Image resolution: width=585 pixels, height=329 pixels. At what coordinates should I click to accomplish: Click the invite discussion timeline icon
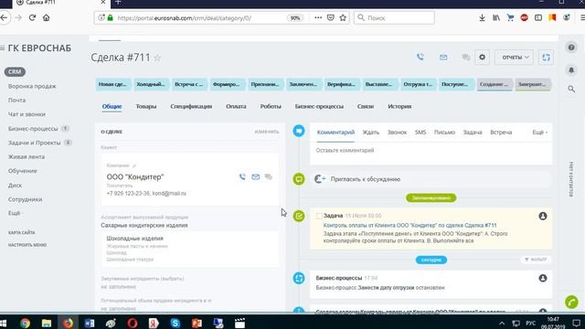coord(299,179)
